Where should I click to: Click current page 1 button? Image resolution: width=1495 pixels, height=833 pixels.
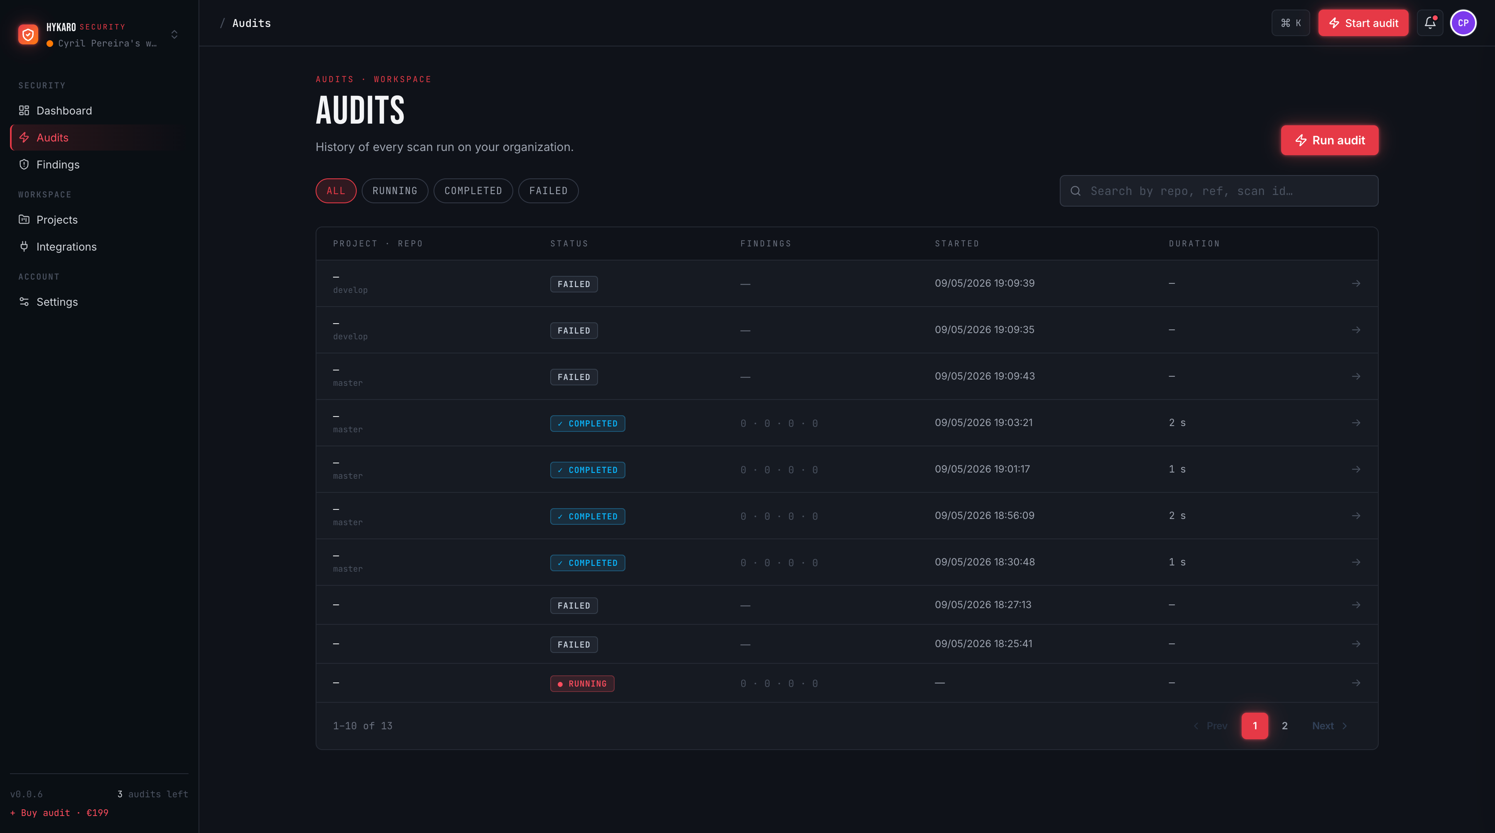1255,726
